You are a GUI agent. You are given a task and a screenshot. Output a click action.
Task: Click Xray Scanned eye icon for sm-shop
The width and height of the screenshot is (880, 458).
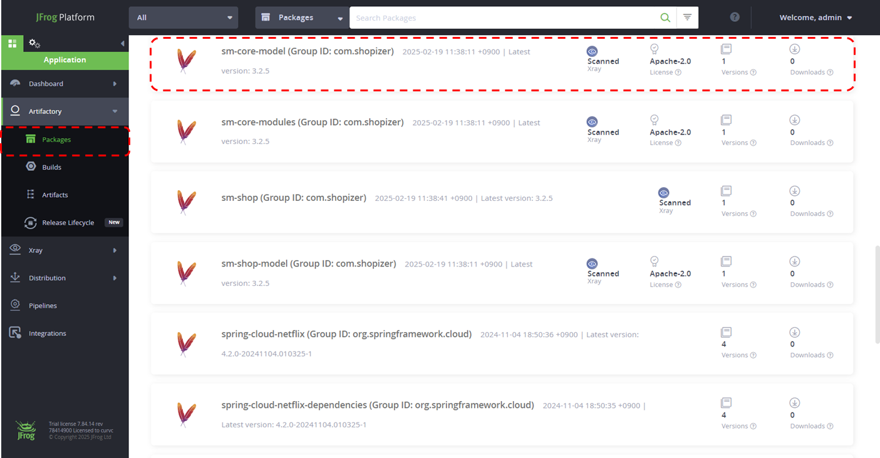[x=664, y=193]
